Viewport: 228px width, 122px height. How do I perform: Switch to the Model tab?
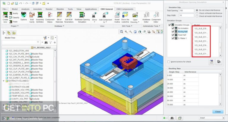pyautogui.click(x=15, y=9)
